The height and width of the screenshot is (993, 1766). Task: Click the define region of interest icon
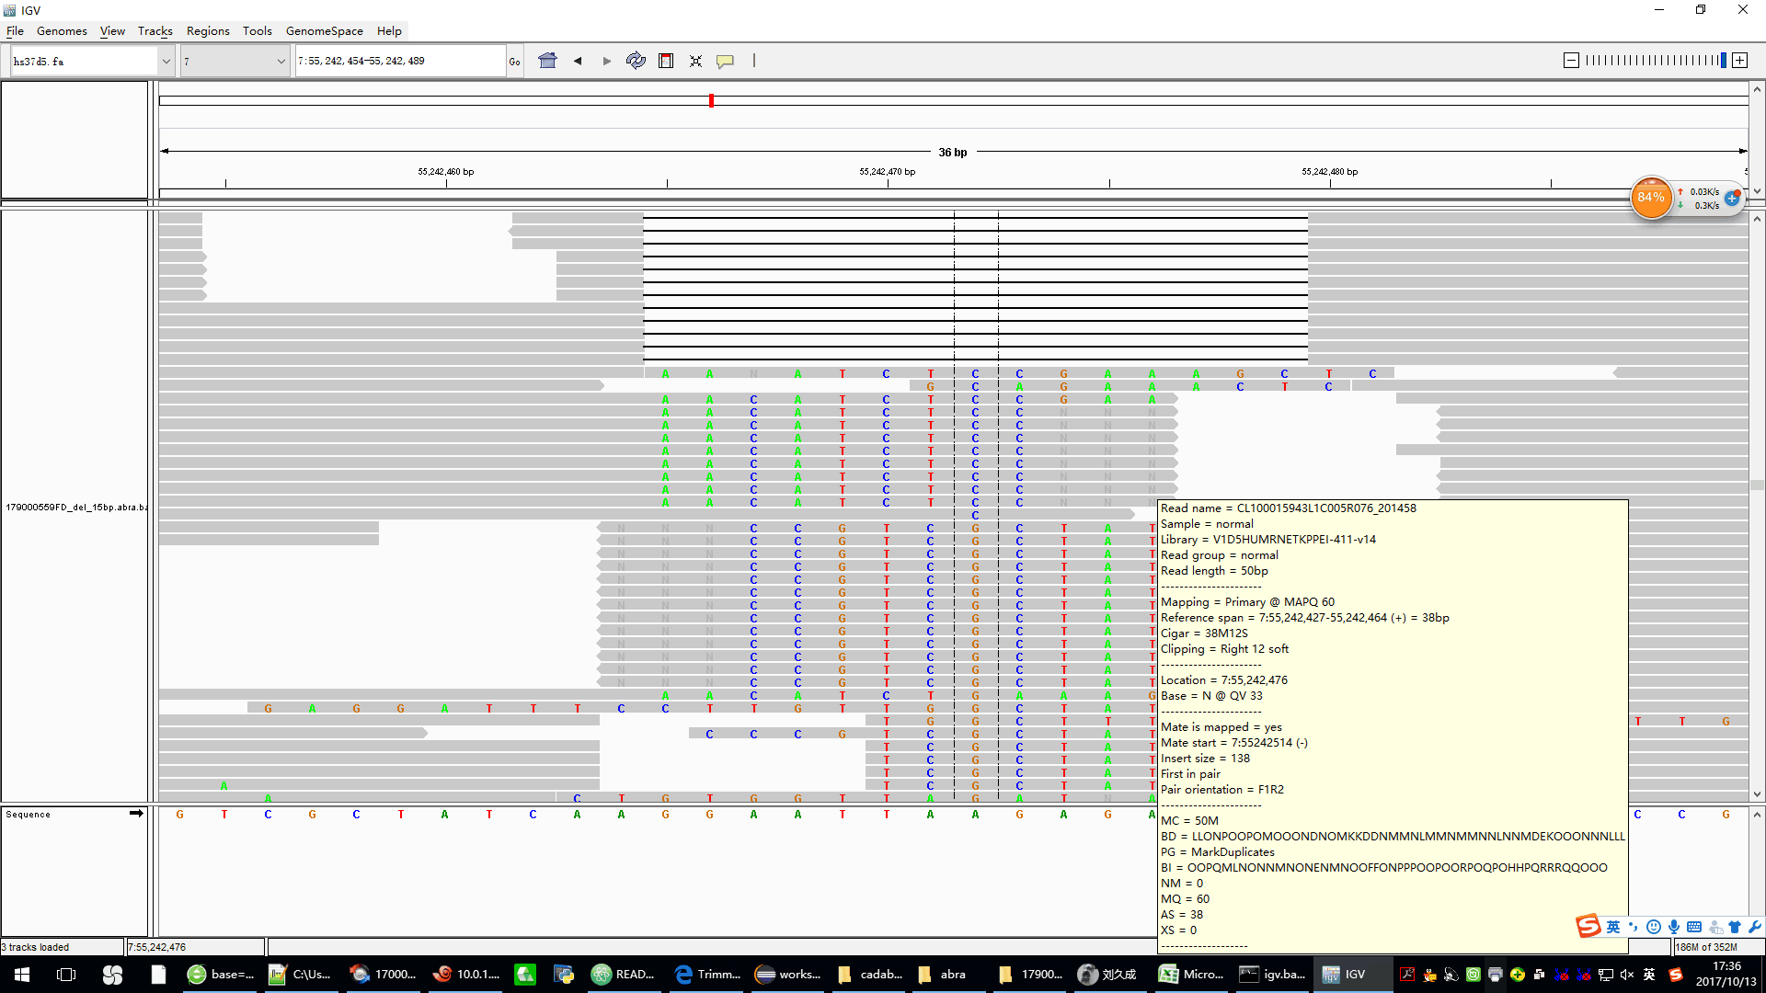(666, 61)
